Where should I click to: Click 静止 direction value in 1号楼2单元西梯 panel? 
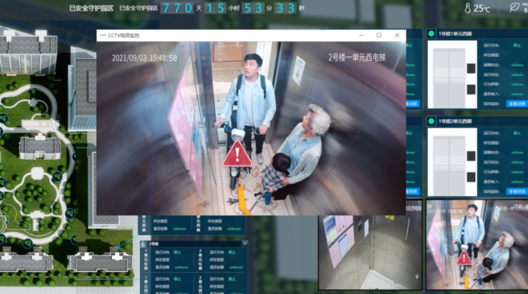tap(517, 133)
